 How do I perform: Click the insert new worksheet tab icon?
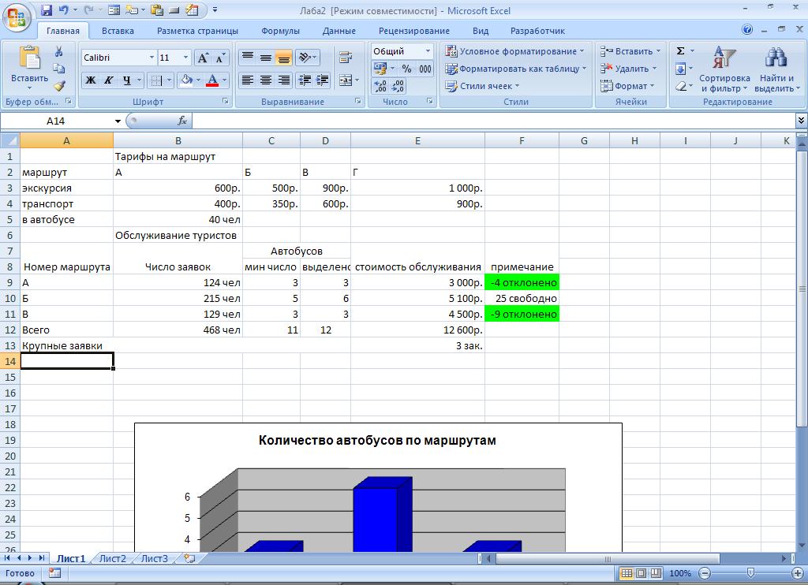pos(189,558)
